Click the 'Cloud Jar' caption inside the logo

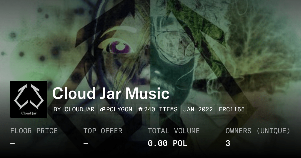tap(29, 113)
